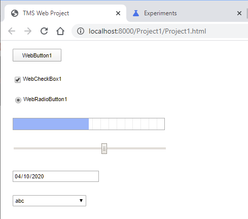Image resolution: width=248 pixels, height=219 pixels.
Task: Close the TMS Web Project tab
Action: (118, 13)
